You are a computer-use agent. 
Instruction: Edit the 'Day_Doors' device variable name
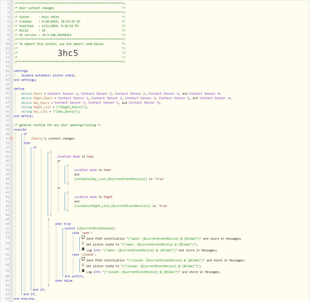[41, 103]
